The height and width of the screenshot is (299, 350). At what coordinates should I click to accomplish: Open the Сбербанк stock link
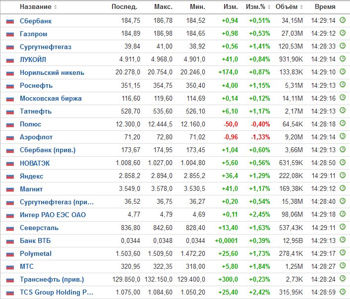pyautogui.click(x=36, y=21)
